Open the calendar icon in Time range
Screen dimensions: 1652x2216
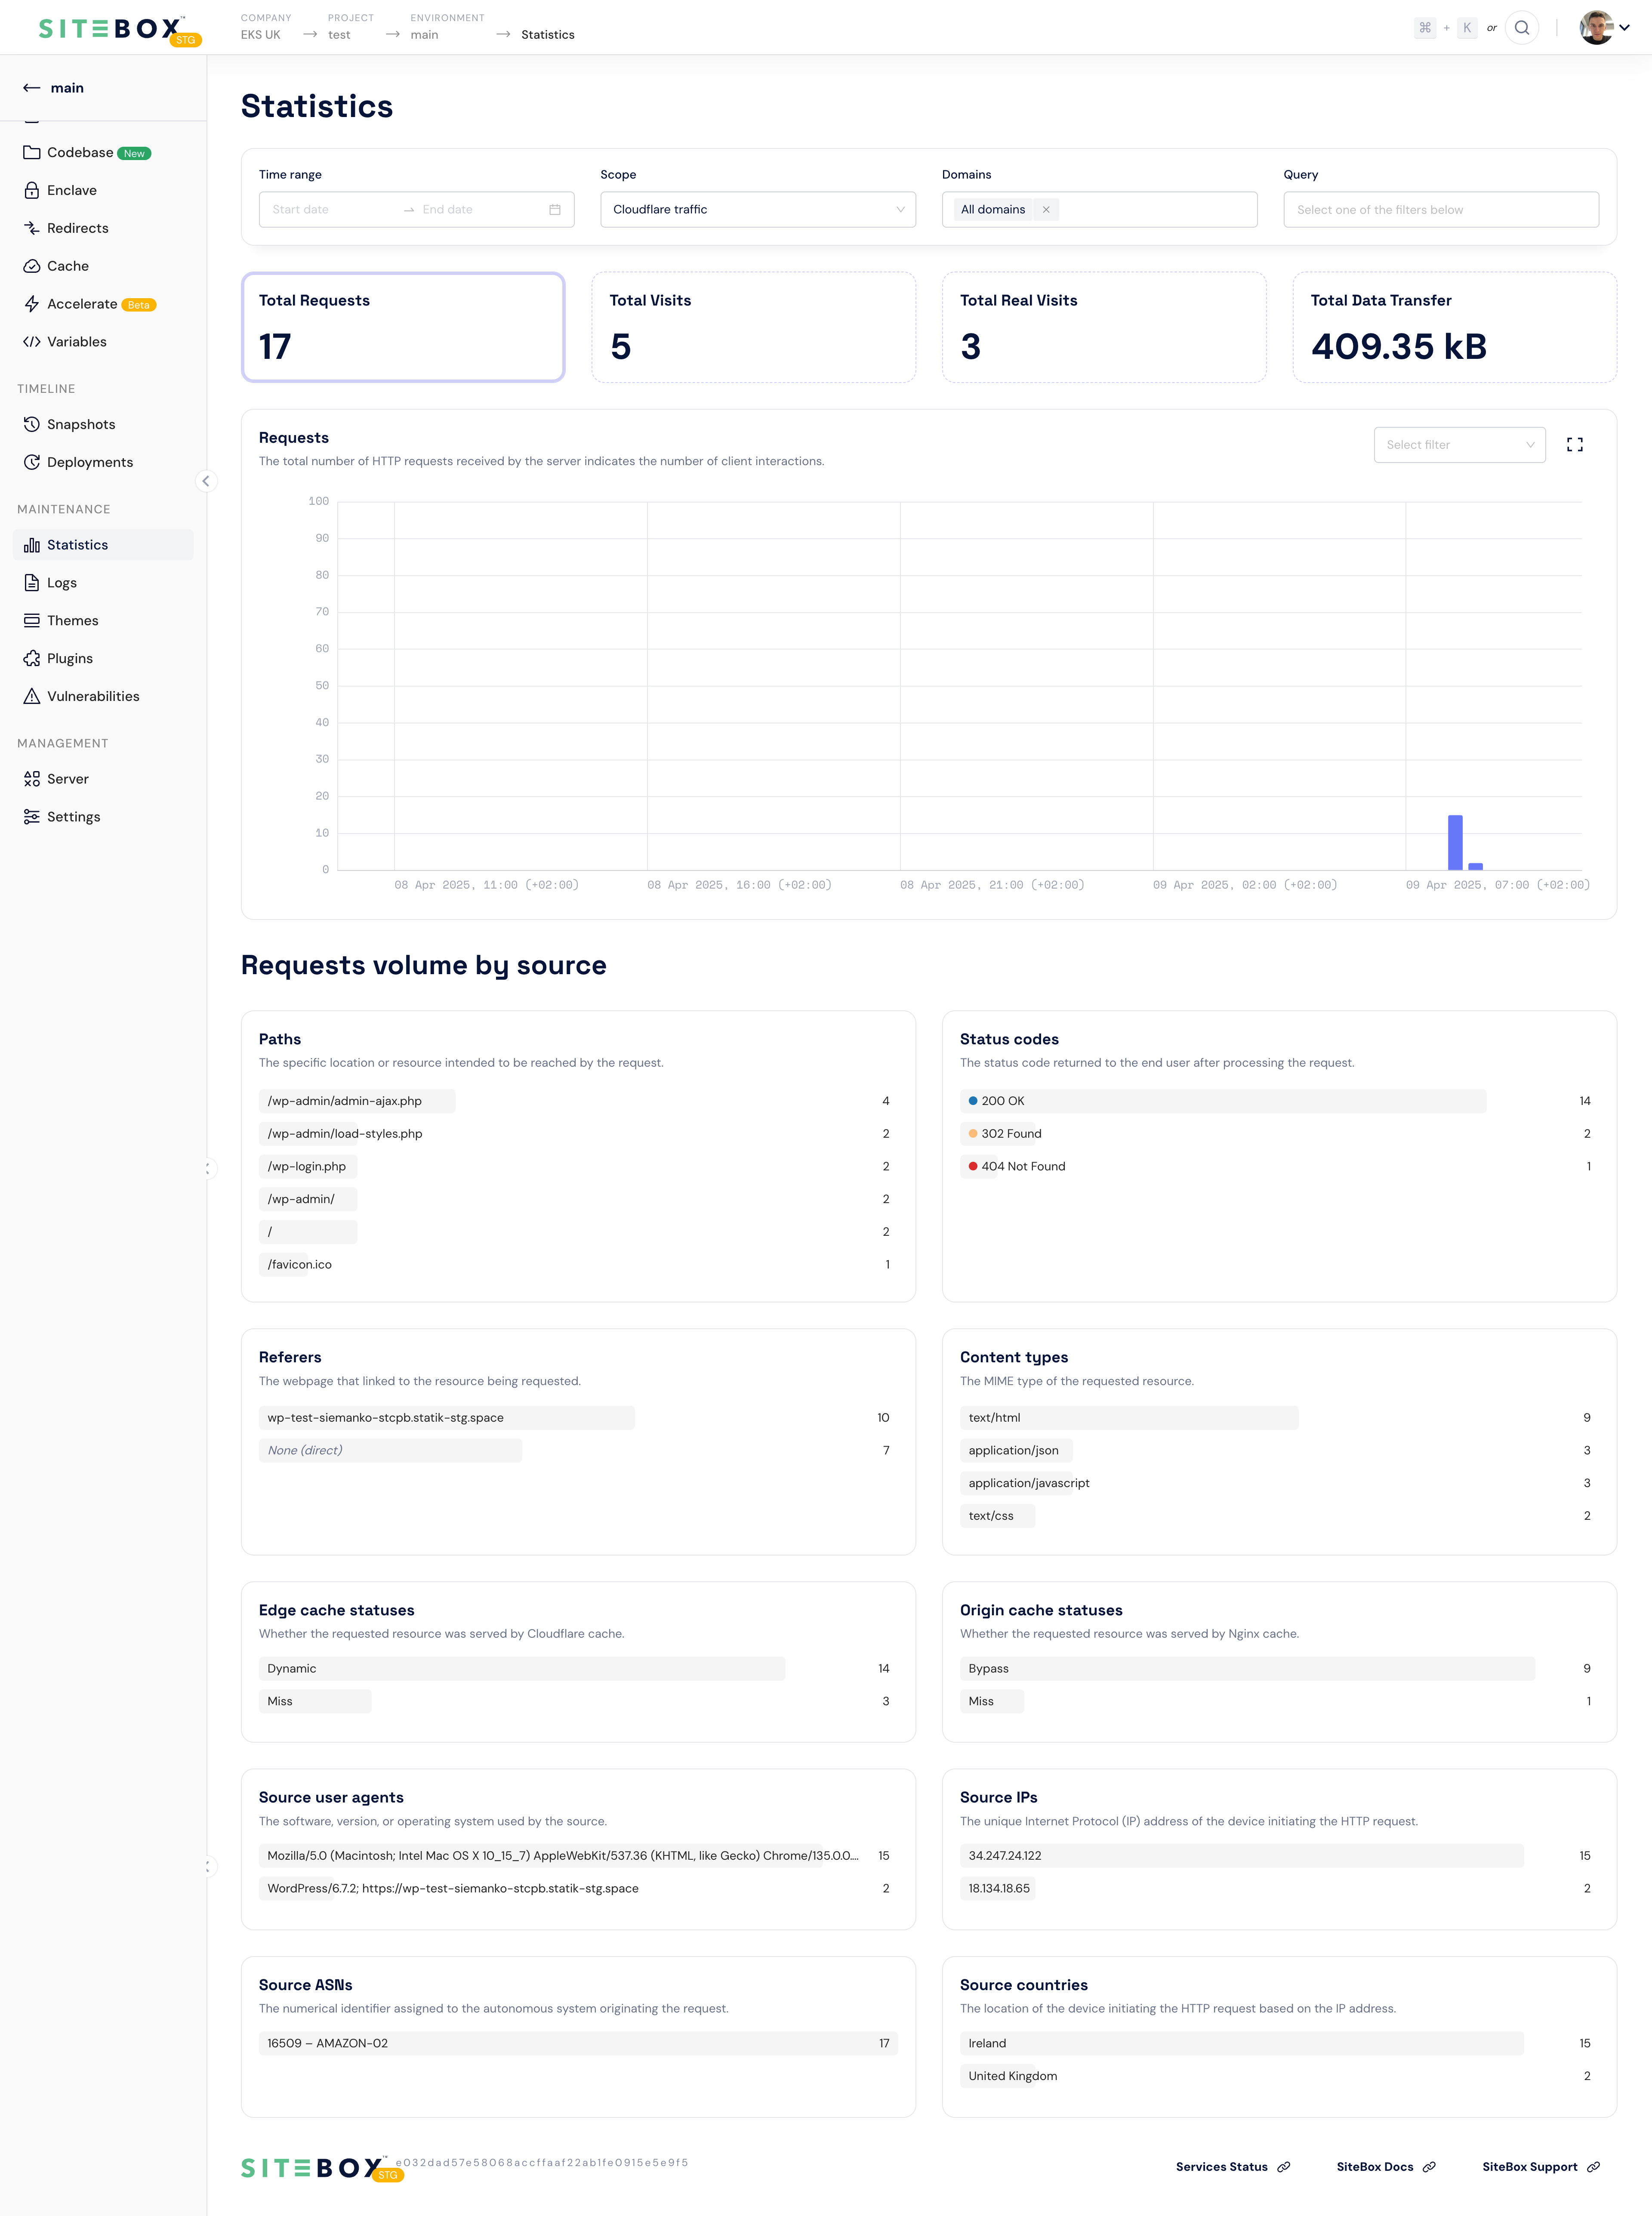point(555,210)
